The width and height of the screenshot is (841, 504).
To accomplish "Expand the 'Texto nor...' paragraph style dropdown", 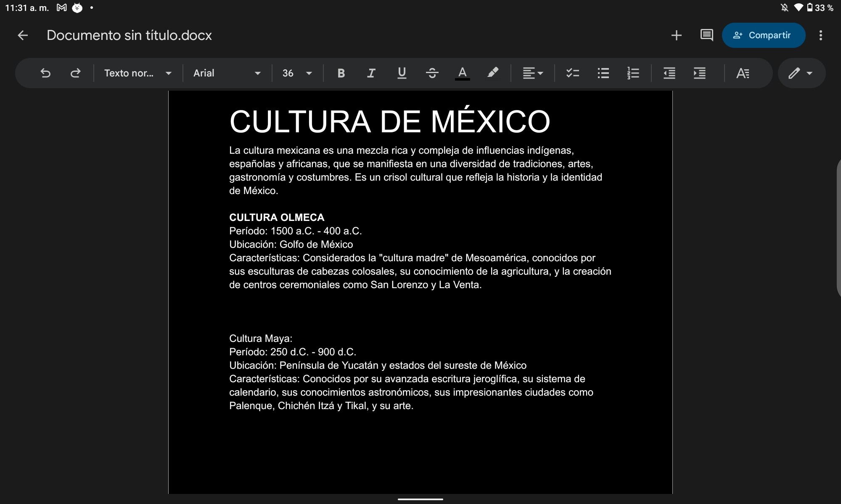I will point(138,73).
